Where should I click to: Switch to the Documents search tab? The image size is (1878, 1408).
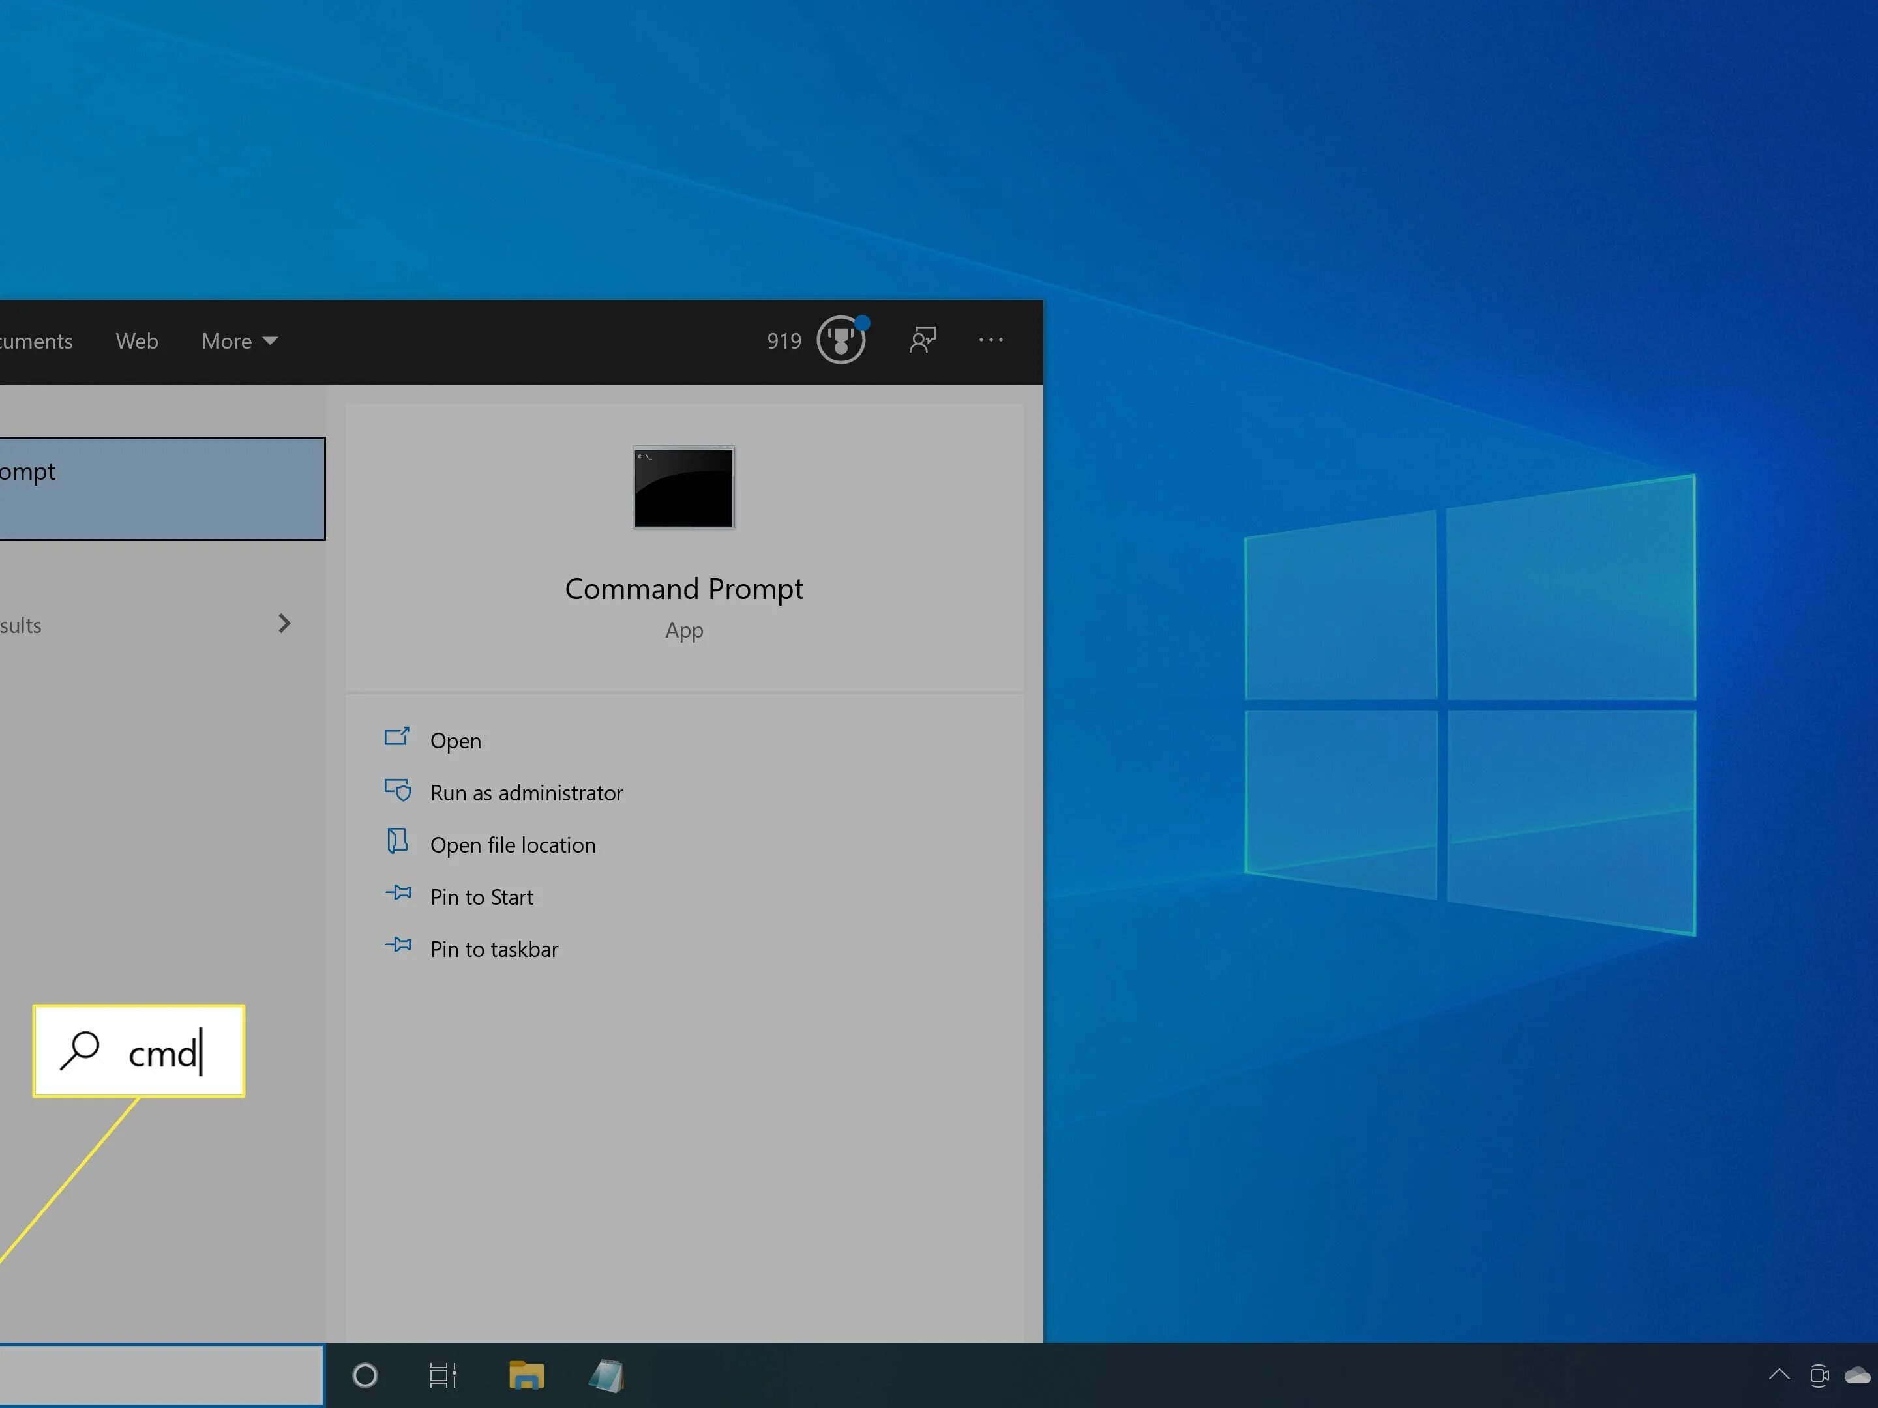[x=36, y=341]
